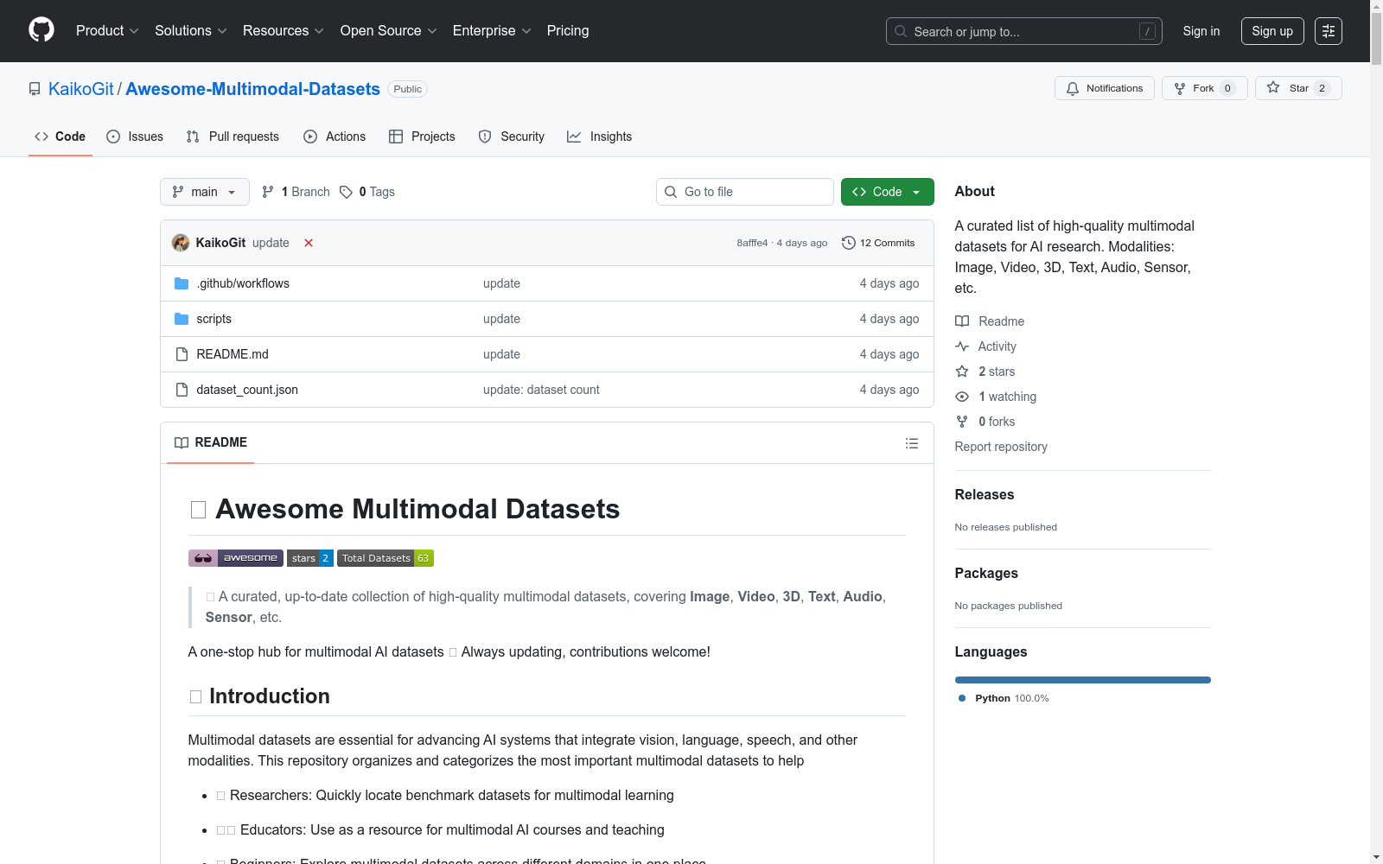Switch to the Code tab

61,137
